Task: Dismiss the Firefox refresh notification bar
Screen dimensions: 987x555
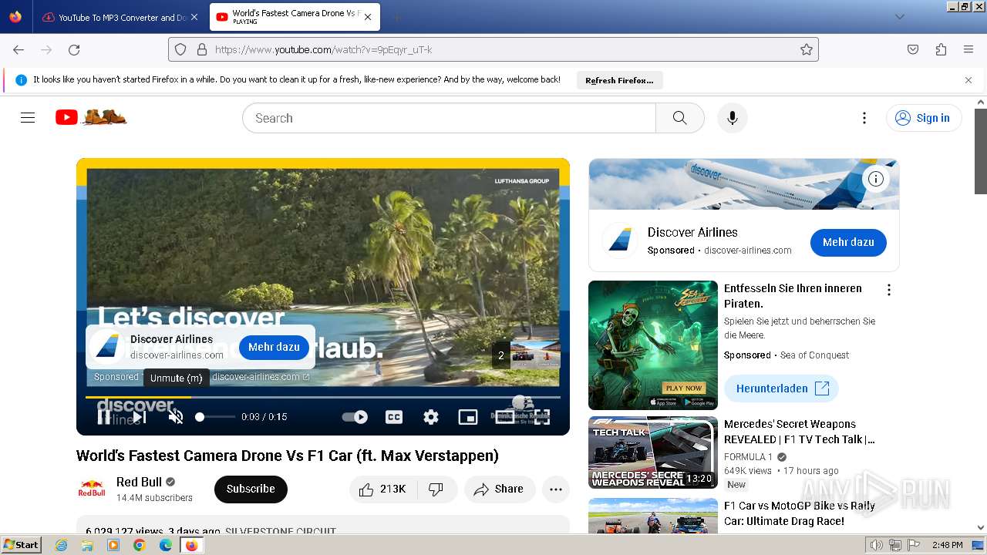Action: [968, 80]
